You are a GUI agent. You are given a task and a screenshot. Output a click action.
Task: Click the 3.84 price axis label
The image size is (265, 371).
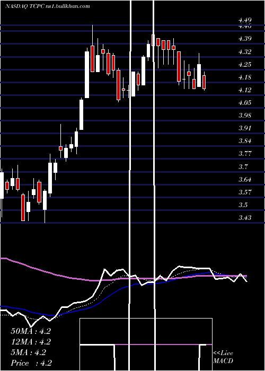[x=245, y=142]
